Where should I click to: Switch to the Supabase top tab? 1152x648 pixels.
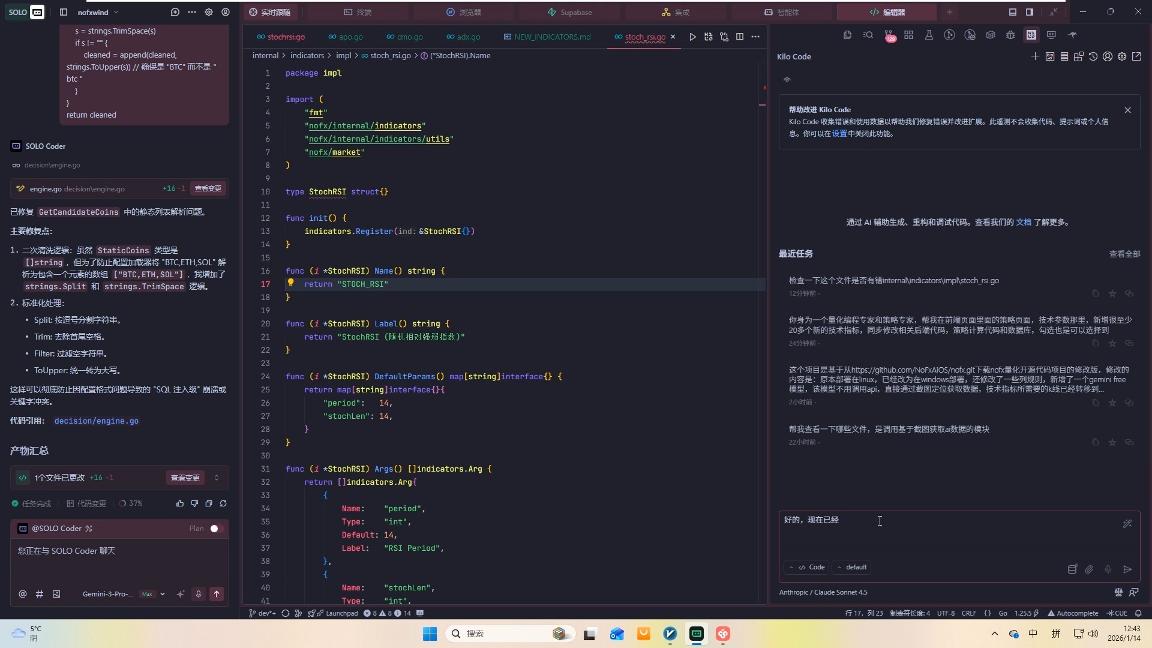click(x=569, y=12)
